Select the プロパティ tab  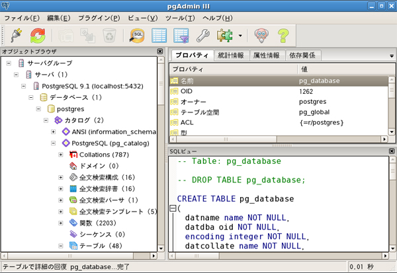pyautogui.click(x=192, y=55)
